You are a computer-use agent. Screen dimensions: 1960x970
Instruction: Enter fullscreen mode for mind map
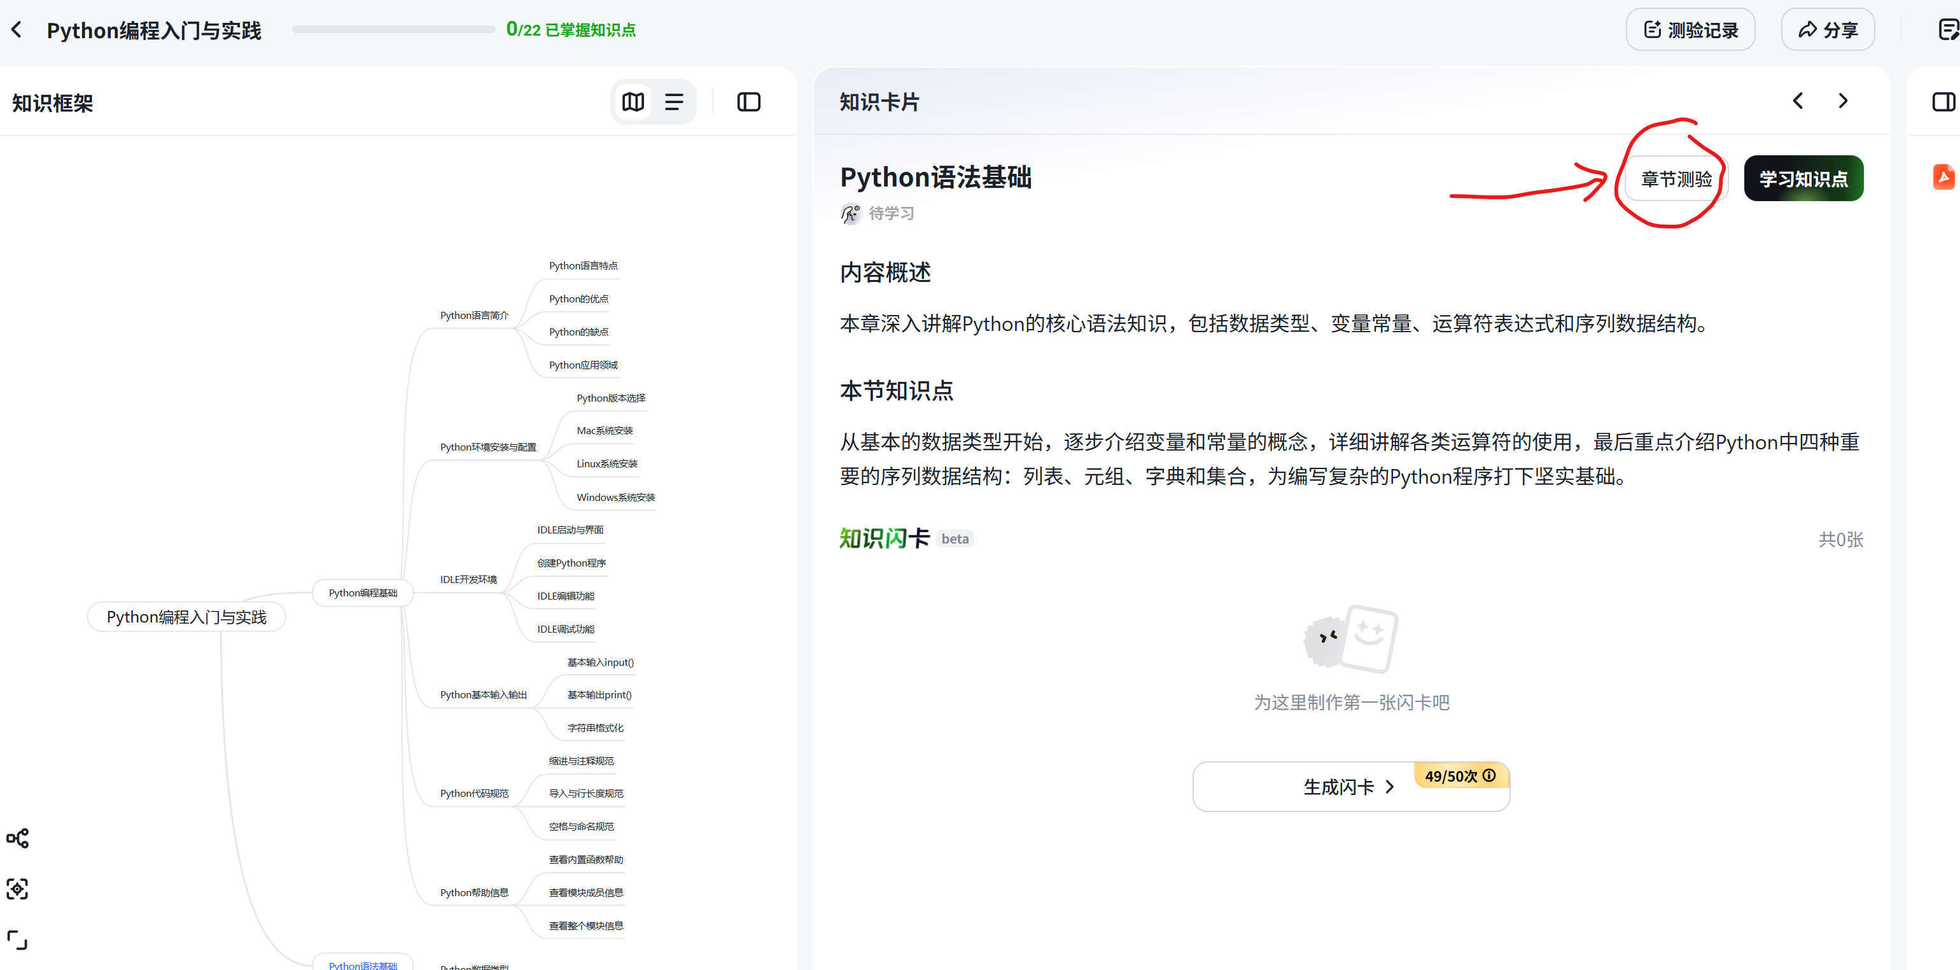tap(18, 939)
